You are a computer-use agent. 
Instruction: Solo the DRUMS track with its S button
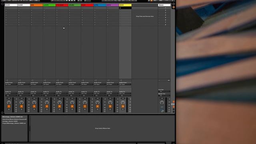(72, 109)
